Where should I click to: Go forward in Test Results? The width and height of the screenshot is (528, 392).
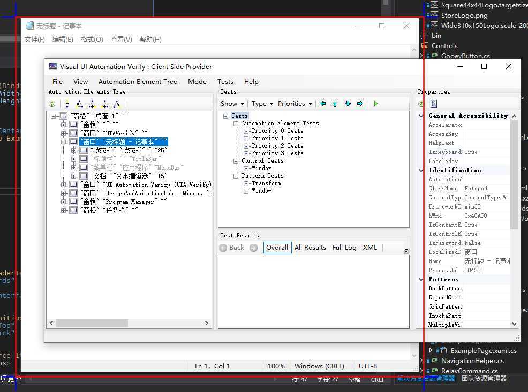[x=254, y=248]
